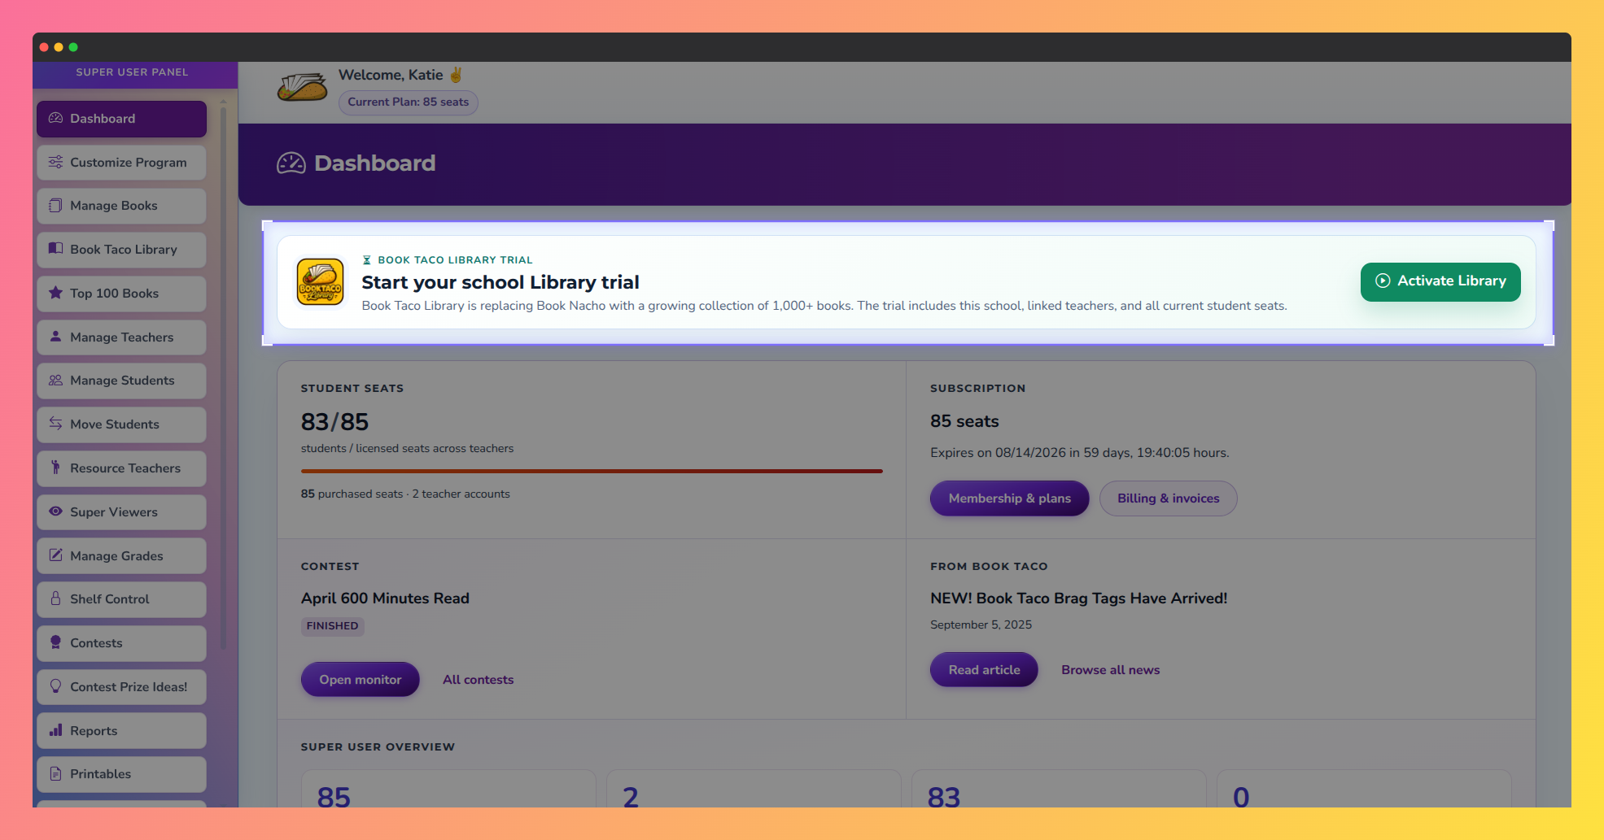This screenshot has width=1604, height=840.
Task: Click the 83/85 student seats value
Action: (x=334, y=422)
